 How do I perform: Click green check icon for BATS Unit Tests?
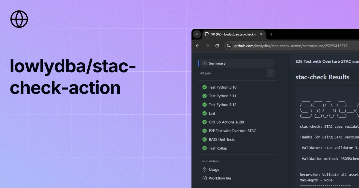205,139
